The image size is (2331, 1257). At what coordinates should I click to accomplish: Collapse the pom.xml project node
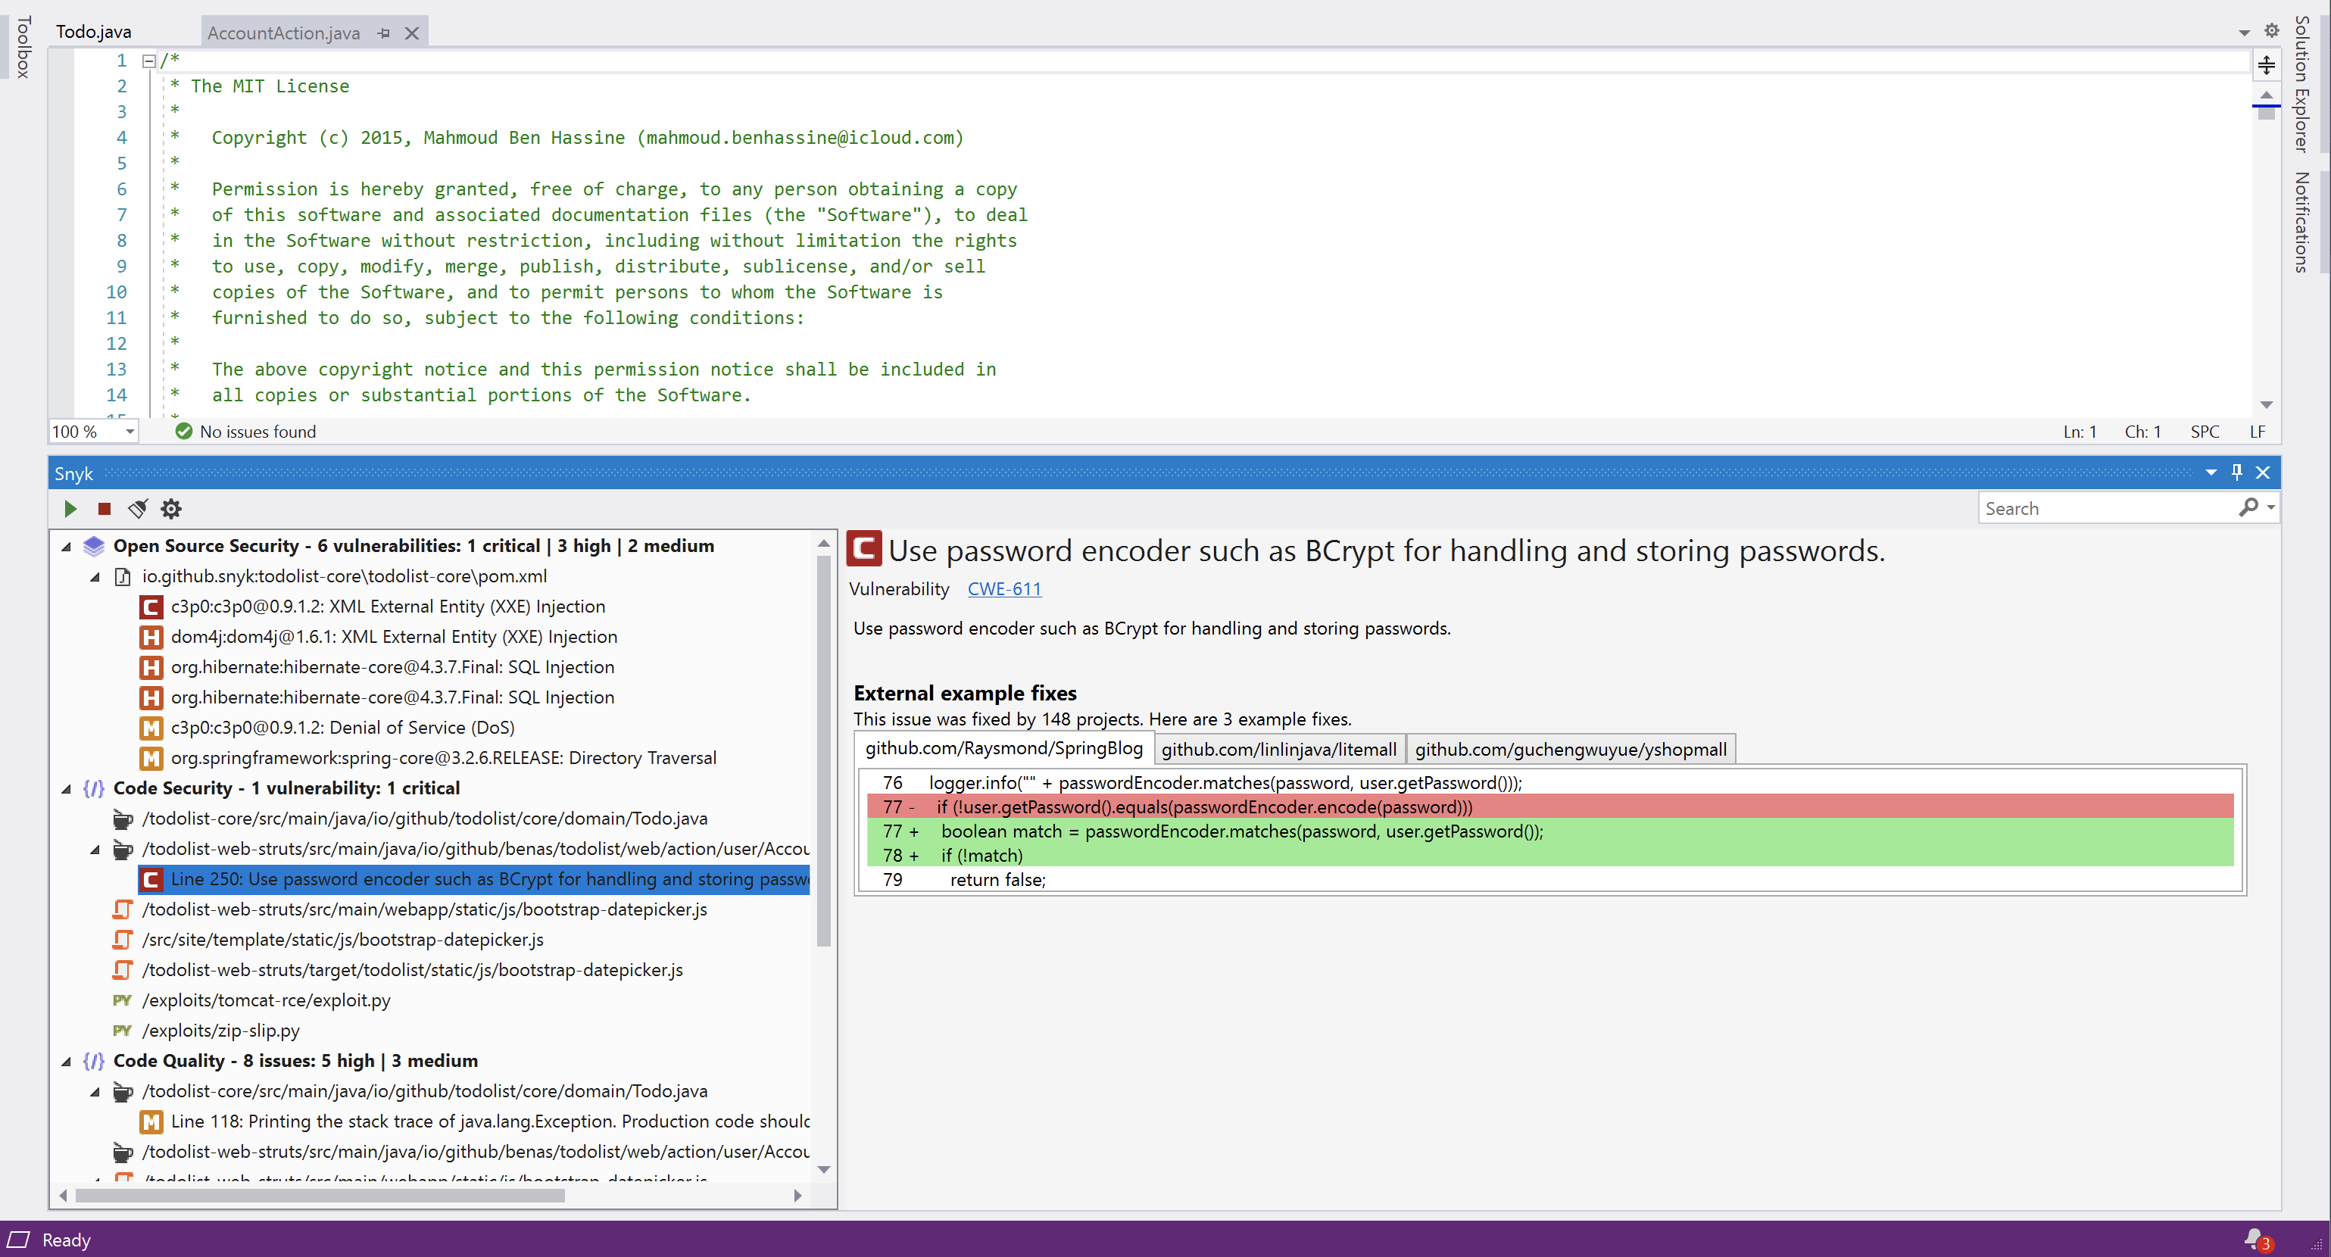click(x=95, y=576)
